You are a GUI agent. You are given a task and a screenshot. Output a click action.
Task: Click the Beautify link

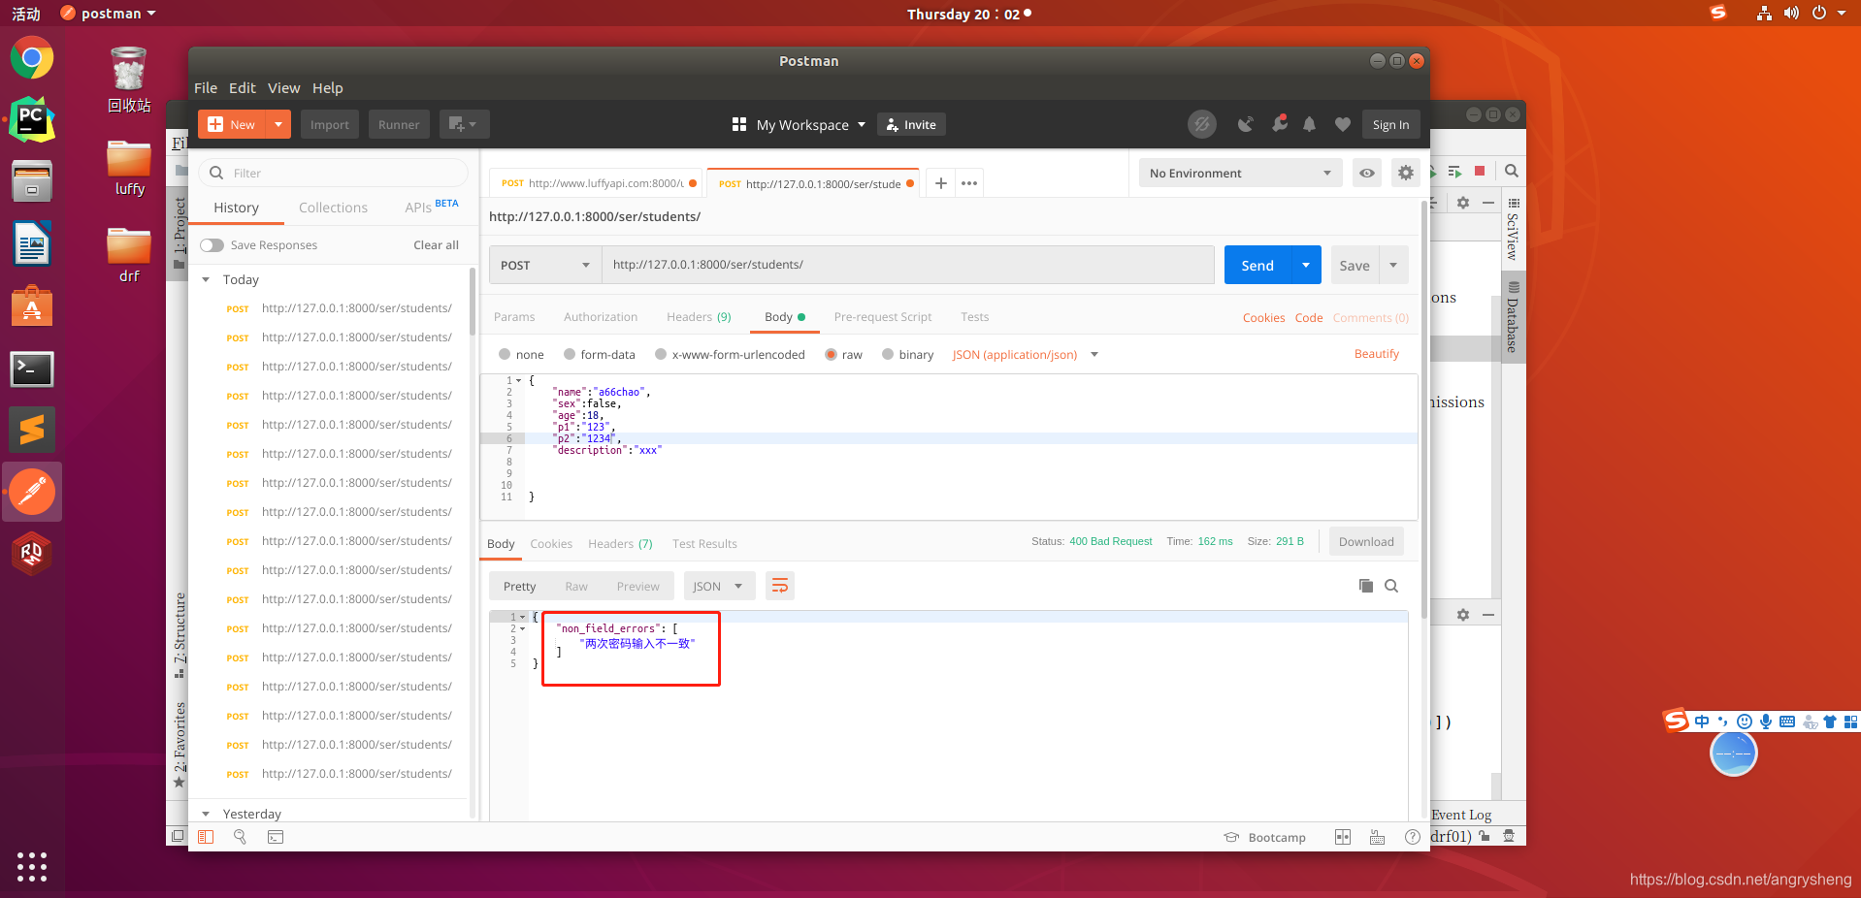tap(1377, 354)
